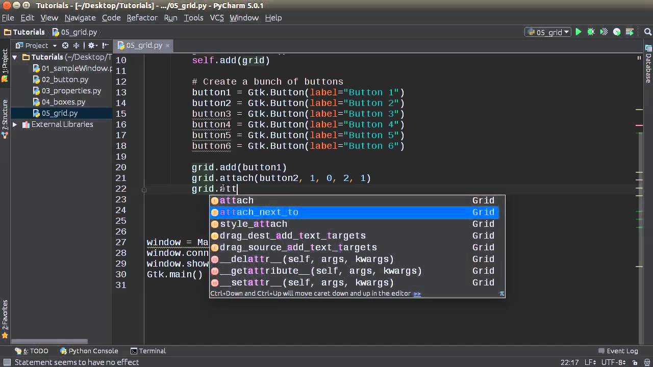Viewport: 653px width, 367px height.
Task: Open the Edit menu
Action: pos(28,17)
